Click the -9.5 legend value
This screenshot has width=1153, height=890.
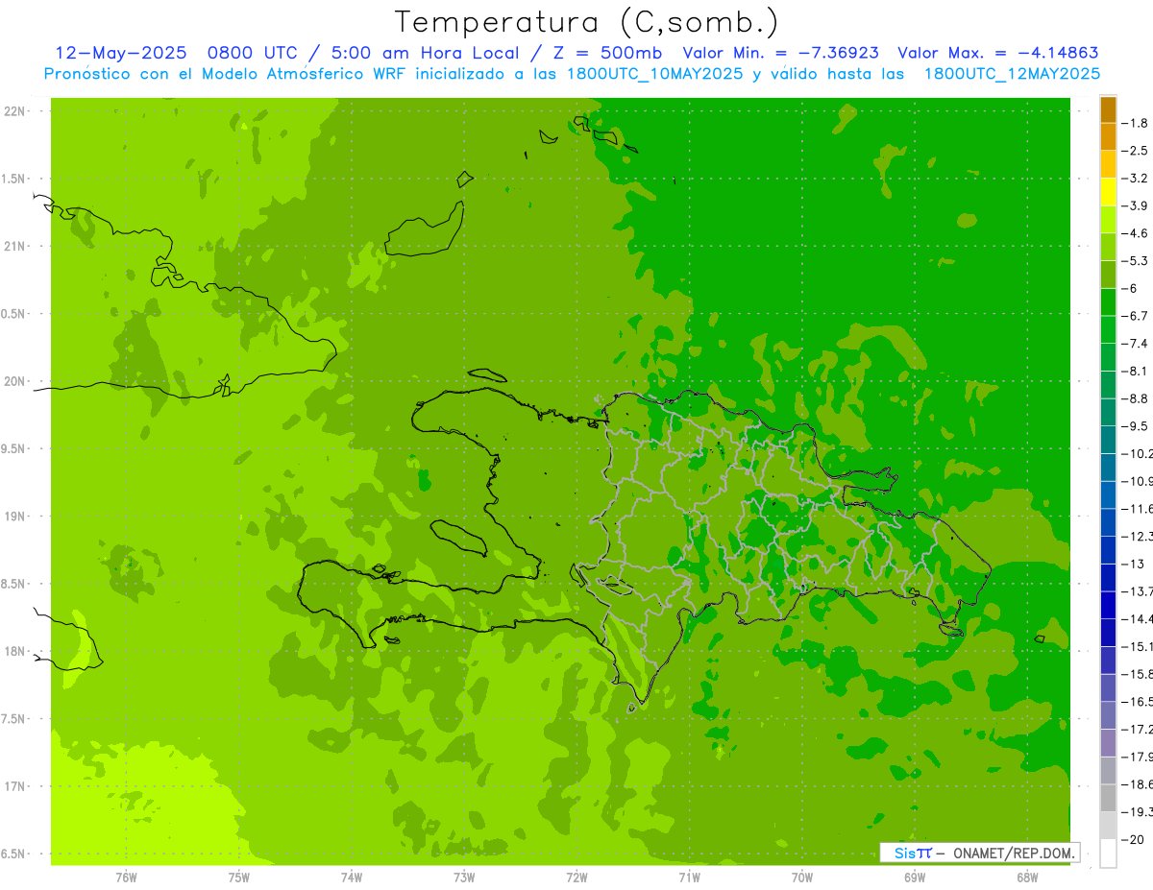click(1137, 426)
